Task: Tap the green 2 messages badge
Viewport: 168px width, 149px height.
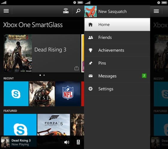Action: click(144, 76)
